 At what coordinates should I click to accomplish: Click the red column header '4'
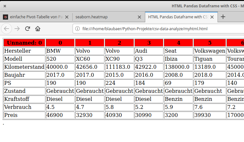(178, 43)
